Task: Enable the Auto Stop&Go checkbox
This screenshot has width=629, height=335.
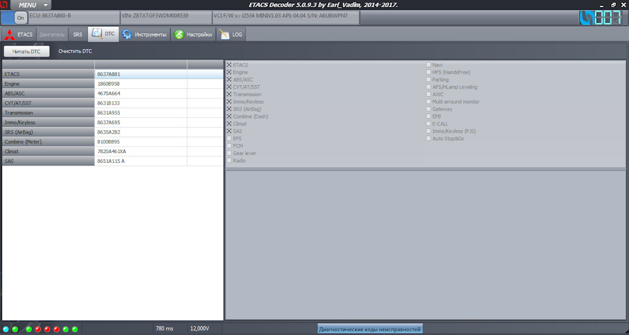Action: tap(429, 138)
